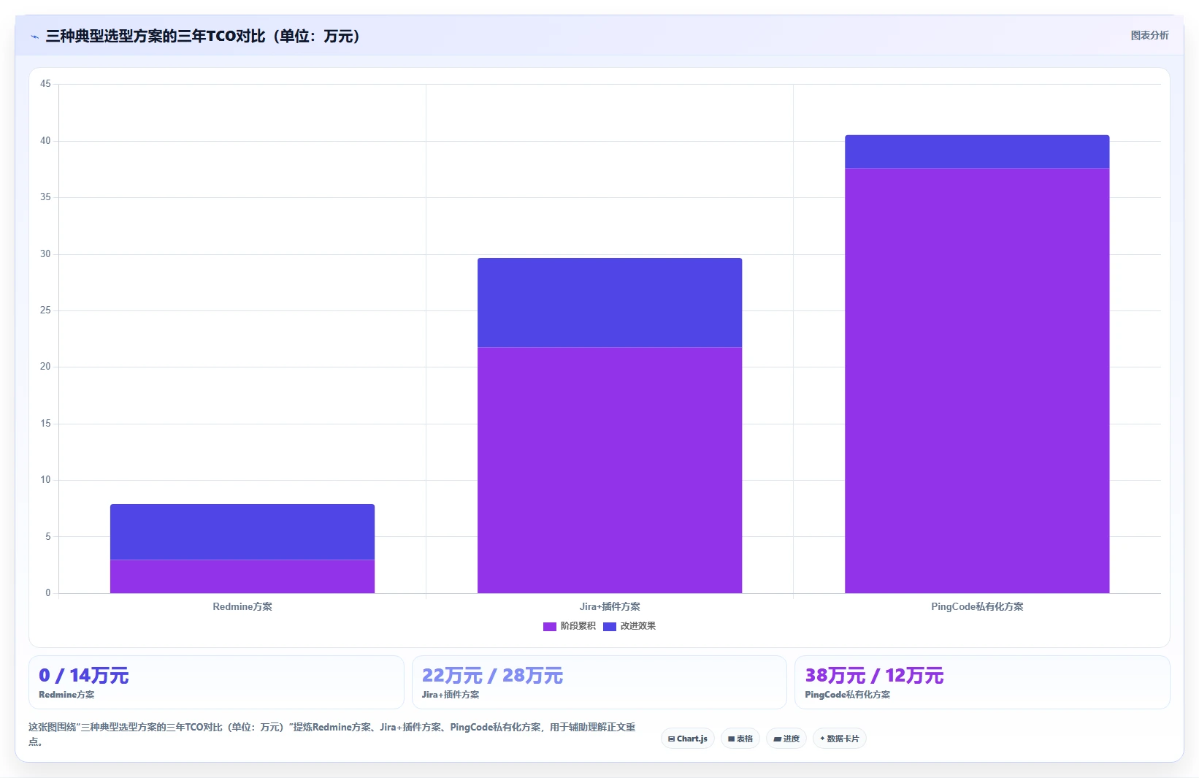1199x778 pixels.
Task: Click the 22万元 / 28万元 card value
Action: coord(492,676)
